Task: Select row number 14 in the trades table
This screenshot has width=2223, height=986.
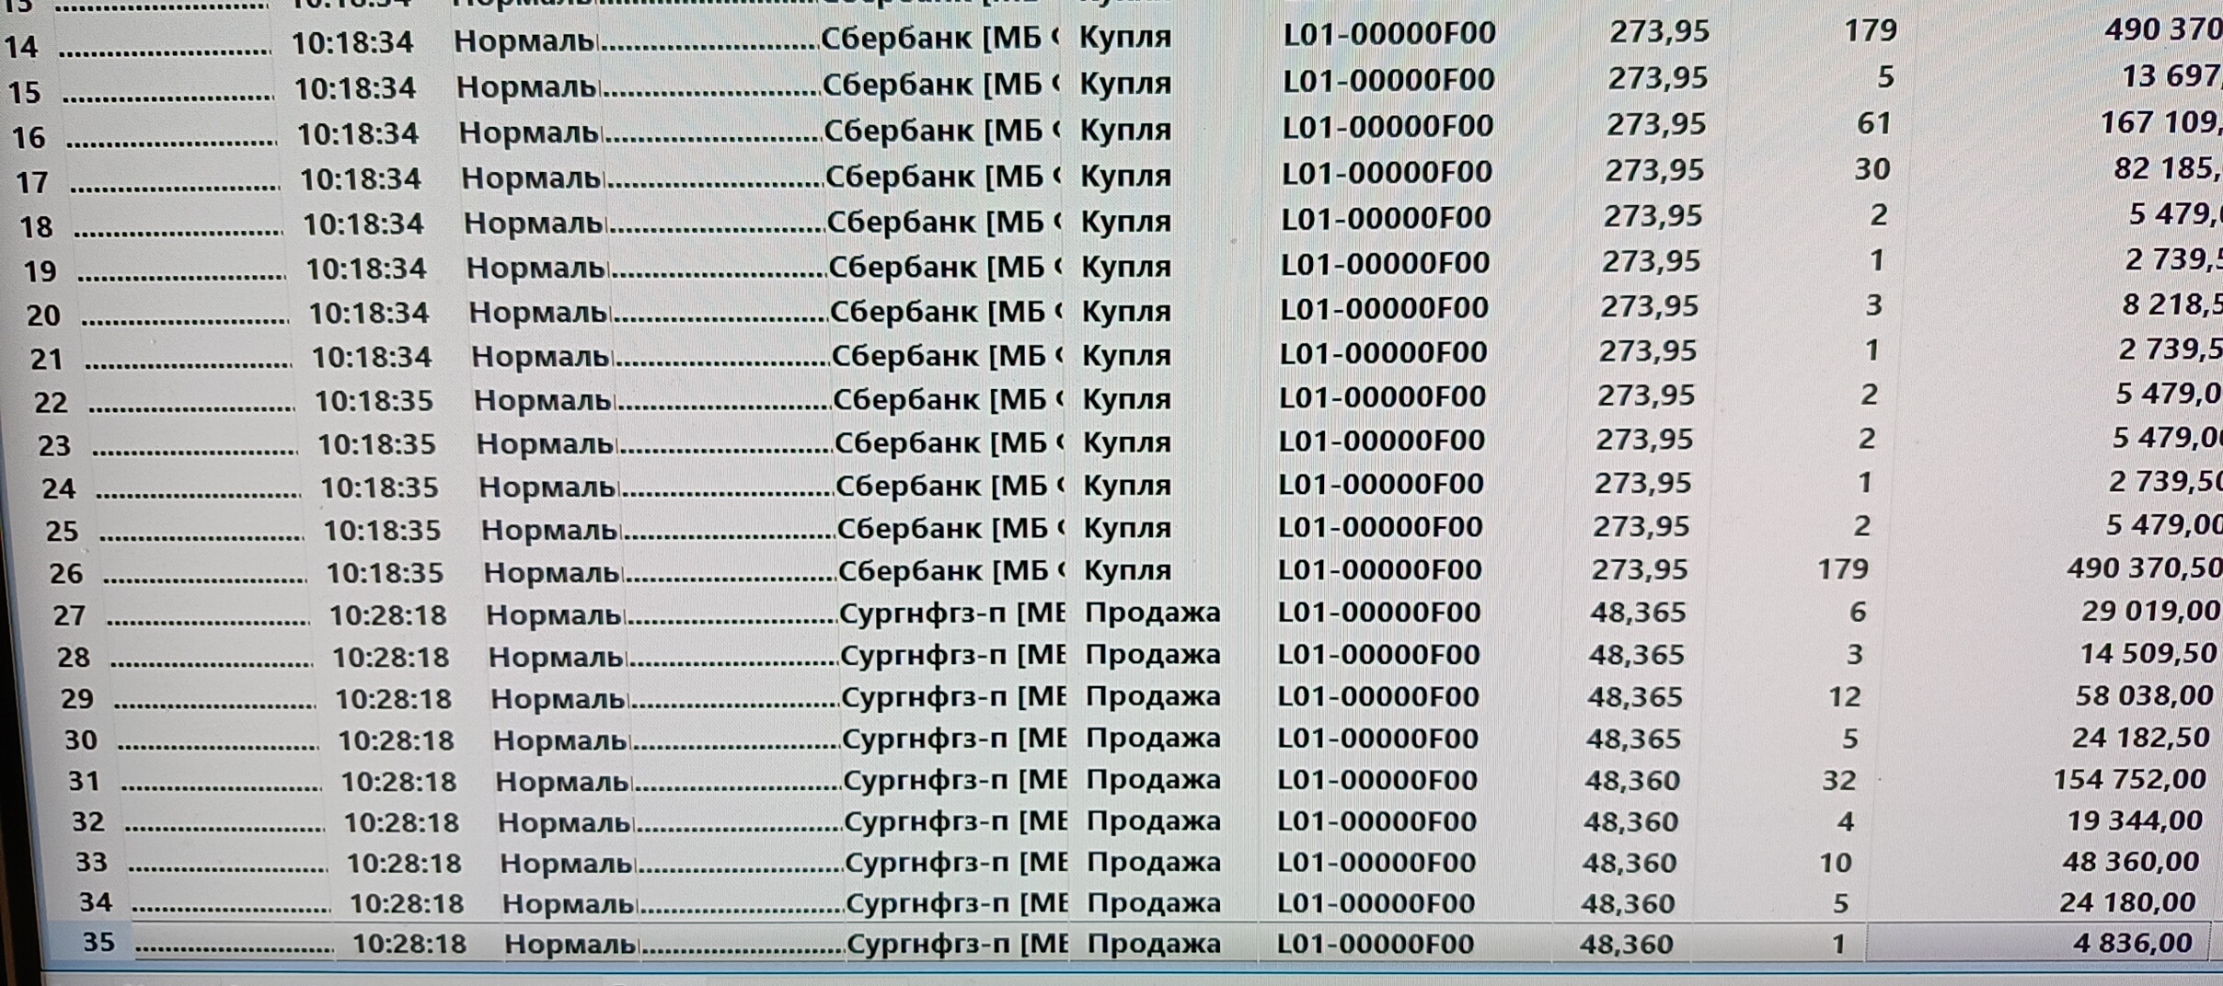Action: pyautogui.click(x=21, y=46)
